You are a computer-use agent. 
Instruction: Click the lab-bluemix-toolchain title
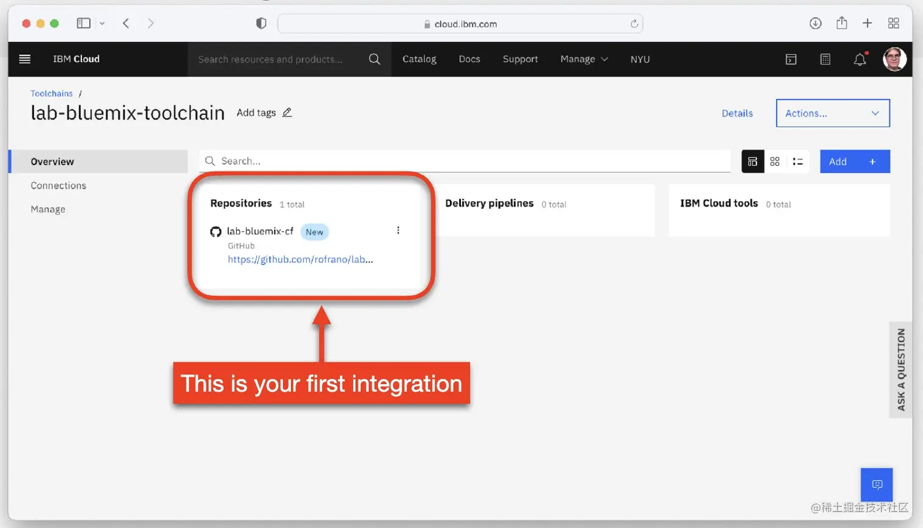pyautogui.click(x=128, y=113)
